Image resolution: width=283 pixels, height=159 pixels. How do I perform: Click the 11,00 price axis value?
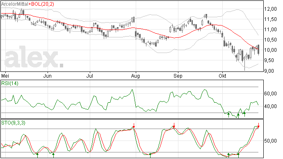(270, 30)
